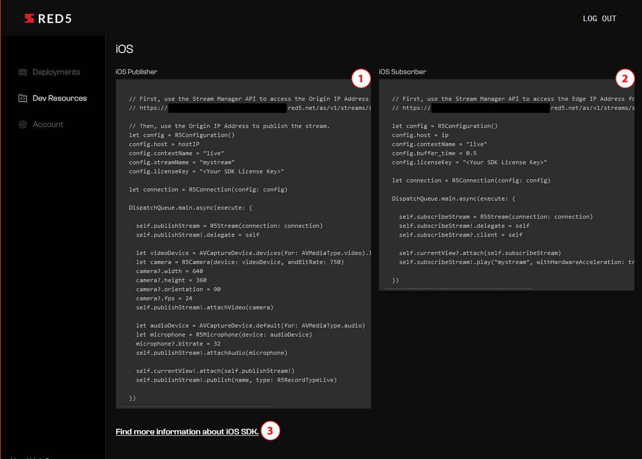Screen dimensions: 642x459
Task: Click the 'R5RecordTypeLive' publish line
Action: [x=236, y=380]
